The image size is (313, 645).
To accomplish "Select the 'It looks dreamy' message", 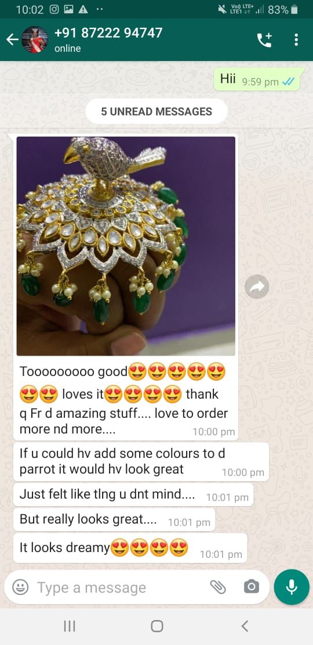I will 130,549.
